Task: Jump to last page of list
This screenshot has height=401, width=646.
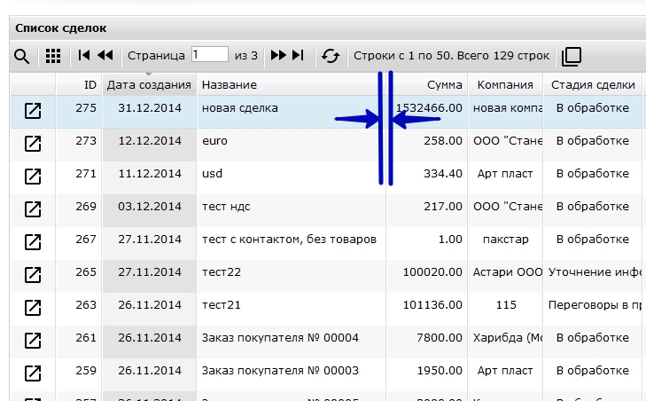Action: point(299,56)
